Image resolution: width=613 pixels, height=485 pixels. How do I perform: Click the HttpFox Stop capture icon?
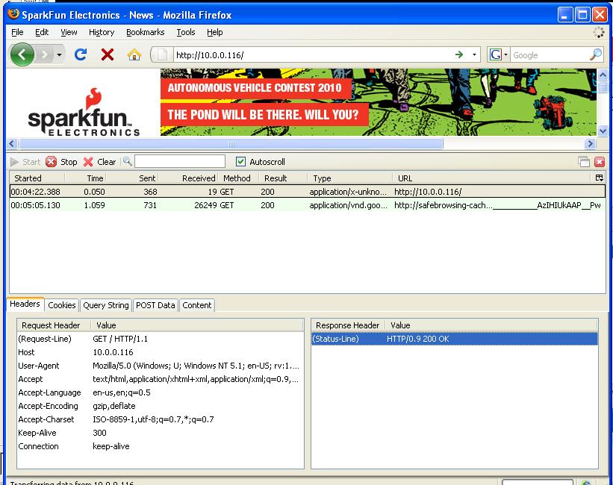52,162
